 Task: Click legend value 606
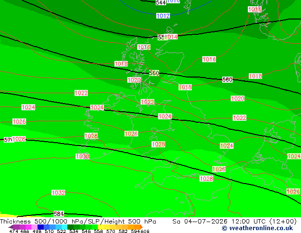(145, 231)
